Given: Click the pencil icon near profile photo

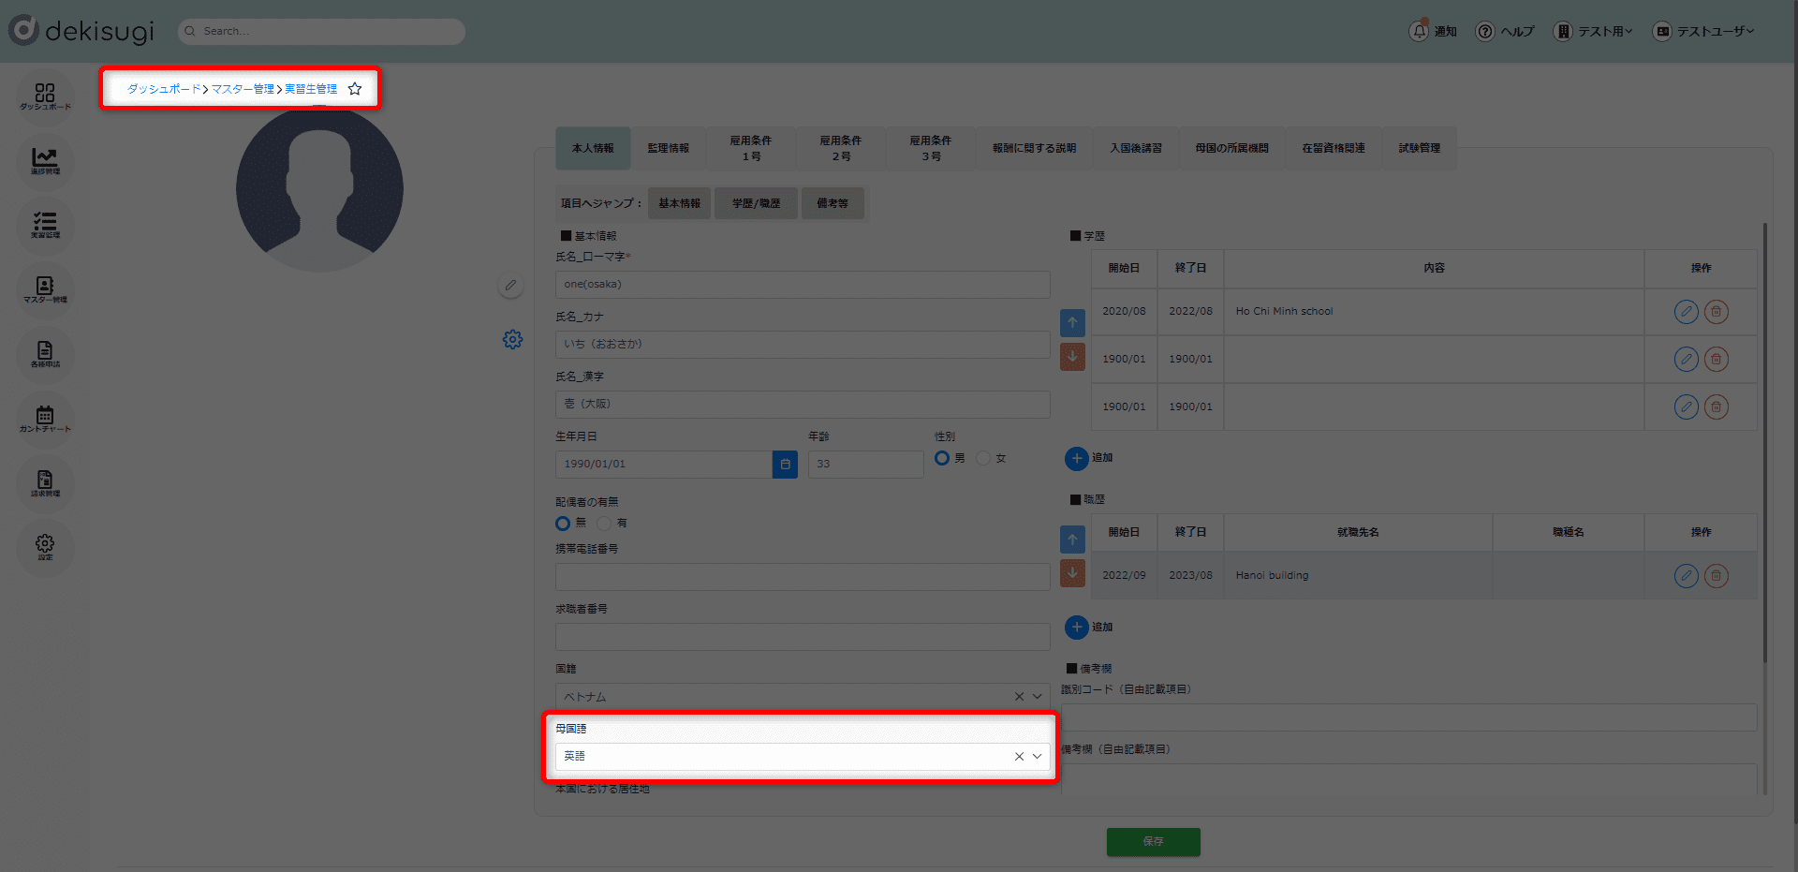Looking at the screenshot, I should pyautogui.click(x=510, y=286).
